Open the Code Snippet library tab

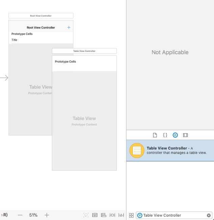point(165,135)
